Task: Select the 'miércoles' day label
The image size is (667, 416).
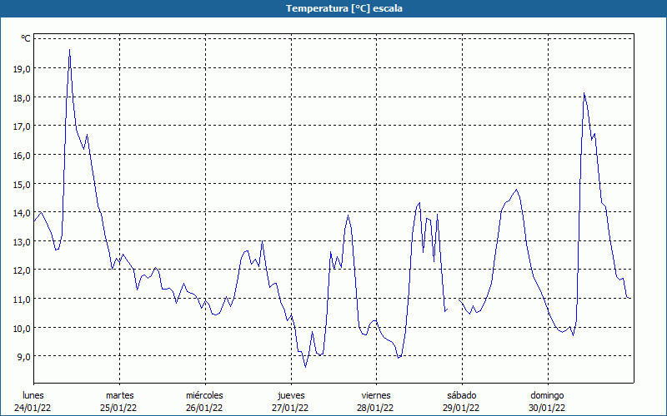Action: [204, 395]
